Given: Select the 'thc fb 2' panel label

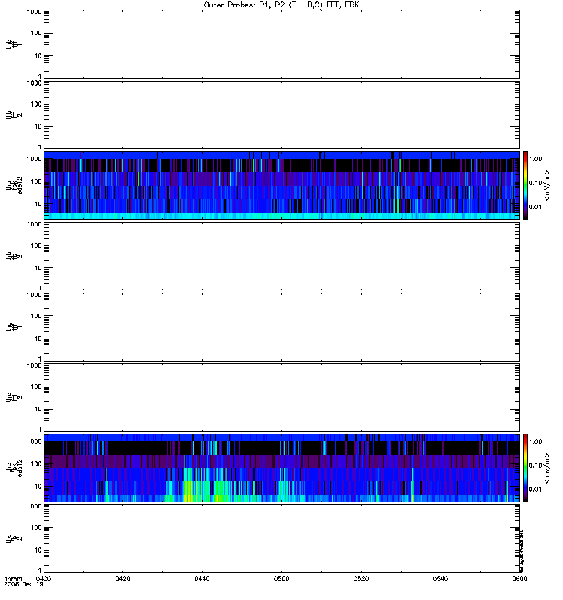Looking at the screenshot, I should [14, 538].
